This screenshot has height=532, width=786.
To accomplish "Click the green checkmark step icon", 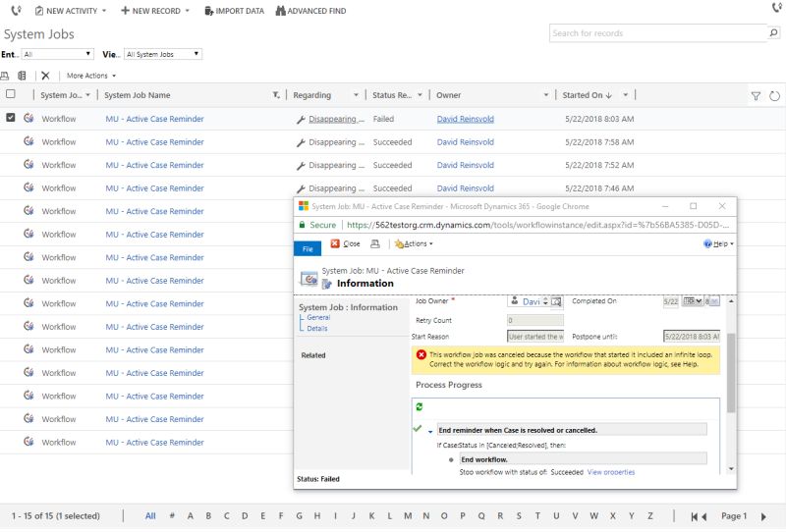I will click(x=417, y=428).
